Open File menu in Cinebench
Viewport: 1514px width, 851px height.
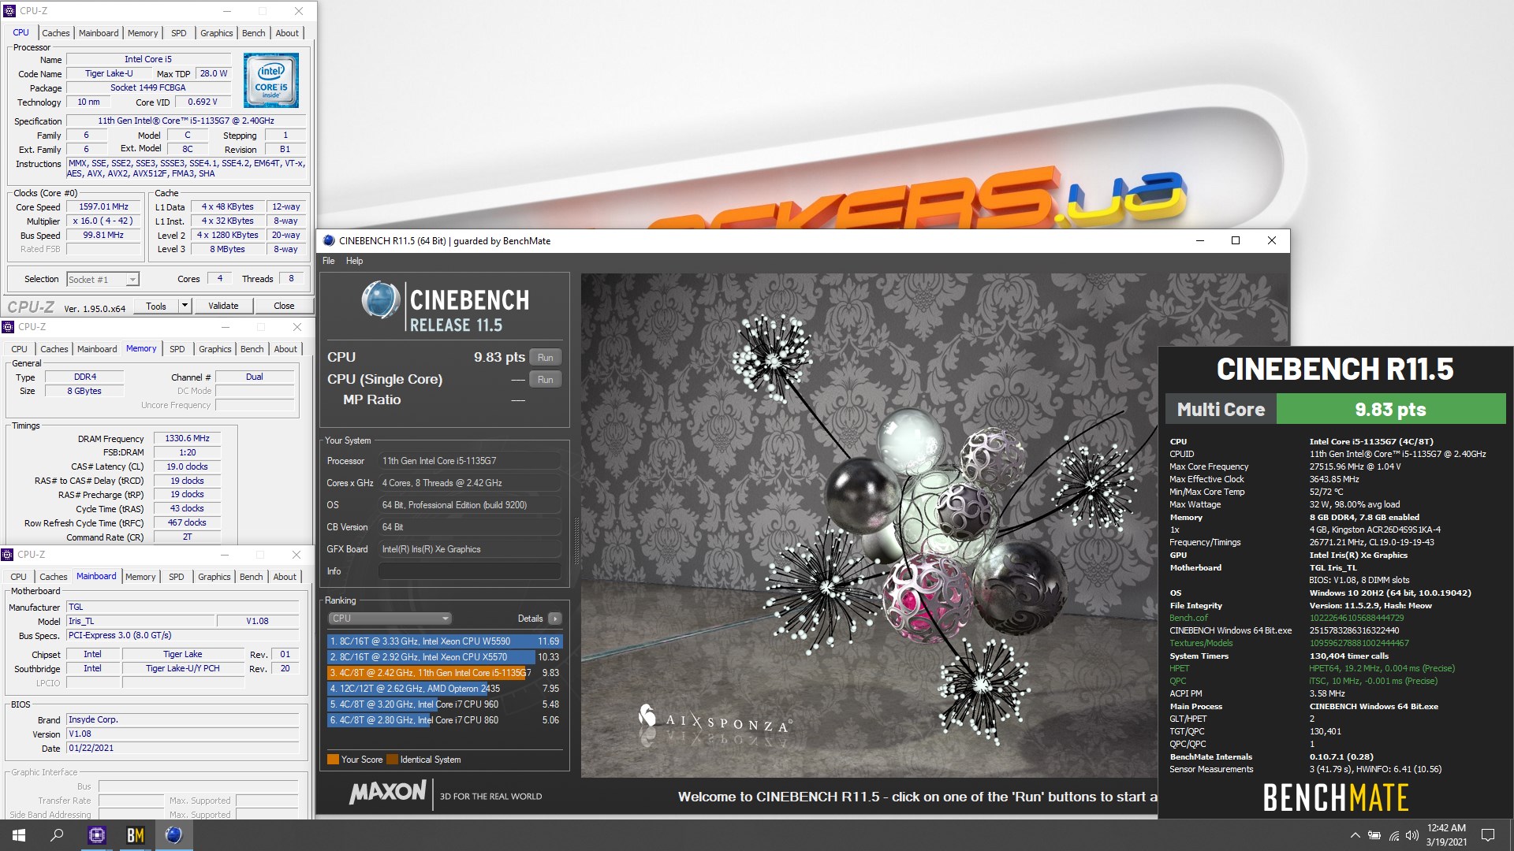click(329, 261)
